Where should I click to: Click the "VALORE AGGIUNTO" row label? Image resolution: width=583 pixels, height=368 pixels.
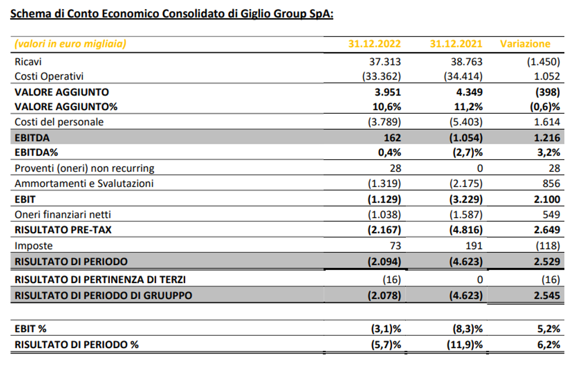tap(62, 92)
